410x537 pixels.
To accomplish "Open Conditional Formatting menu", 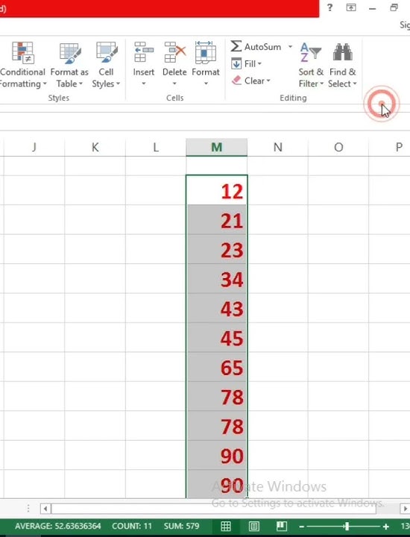I will click(x=22, y=65).
